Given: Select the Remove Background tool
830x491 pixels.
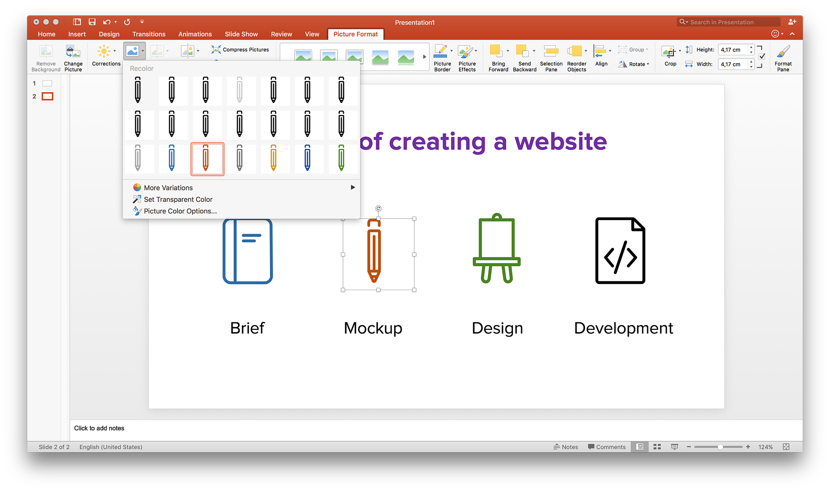Looking at the screenshot, I should [45, 57].
